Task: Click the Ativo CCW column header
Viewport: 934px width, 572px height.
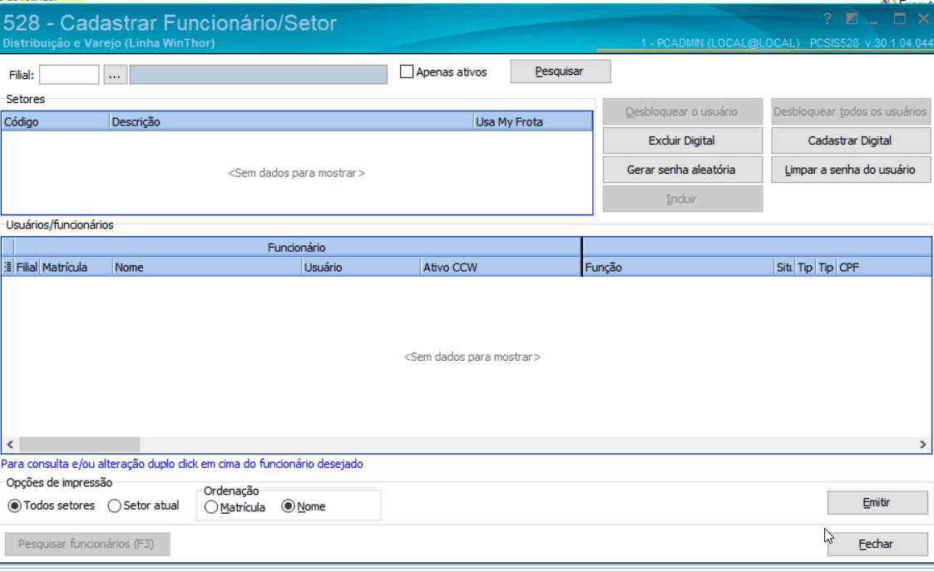Action: pos(501,267)
